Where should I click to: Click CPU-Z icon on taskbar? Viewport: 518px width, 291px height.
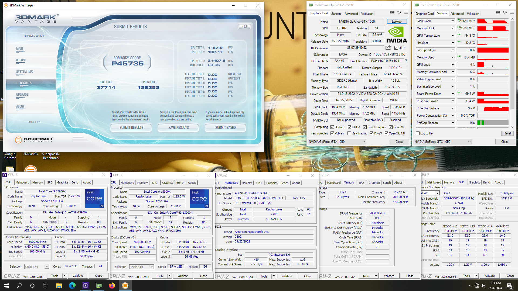click(86, 286)
